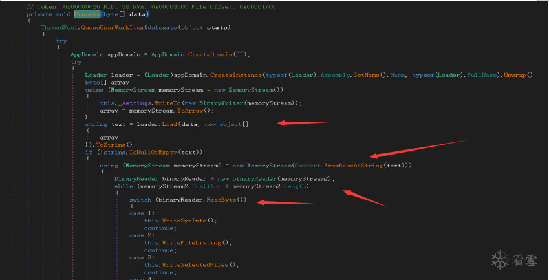Click the delegate keyword
This screenshot has width=549, height=280.
point(162,28)
